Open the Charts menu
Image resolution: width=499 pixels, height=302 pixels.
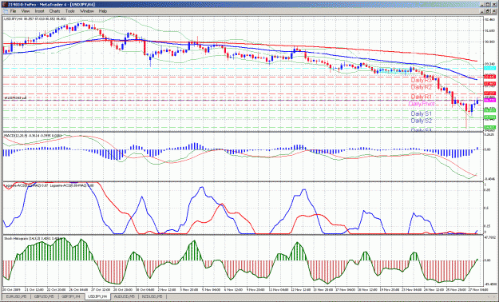(55, 11)
